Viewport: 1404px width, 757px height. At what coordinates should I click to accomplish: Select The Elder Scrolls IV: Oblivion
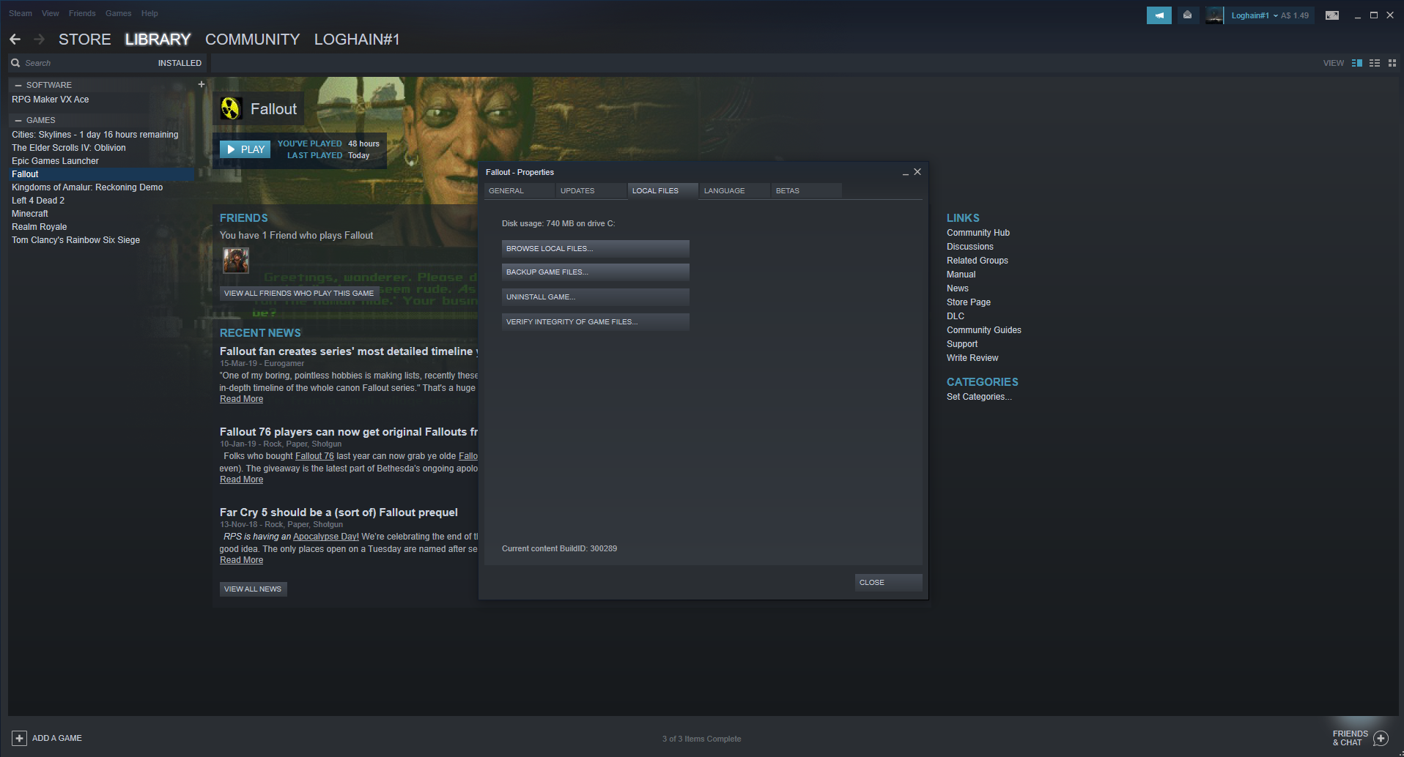pyautogui.click(x=69, y=148)
